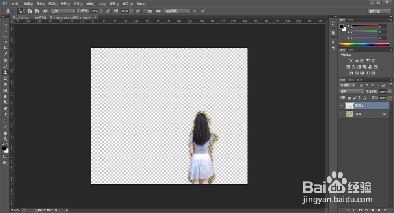Add a Brightness/Contrast adjustment
The width and height of the screenshot is (394, 213).
pyautogui.click(x=351, y=61)
